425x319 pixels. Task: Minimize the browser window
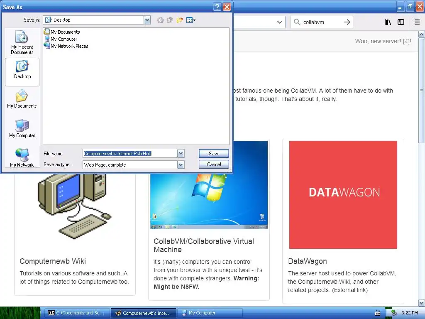coord(400,7)
